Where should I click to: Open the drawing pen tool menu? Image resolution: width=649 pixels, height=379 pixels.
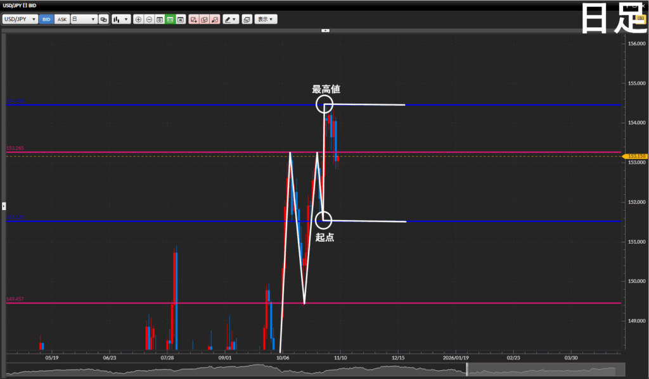pos(231,20)
